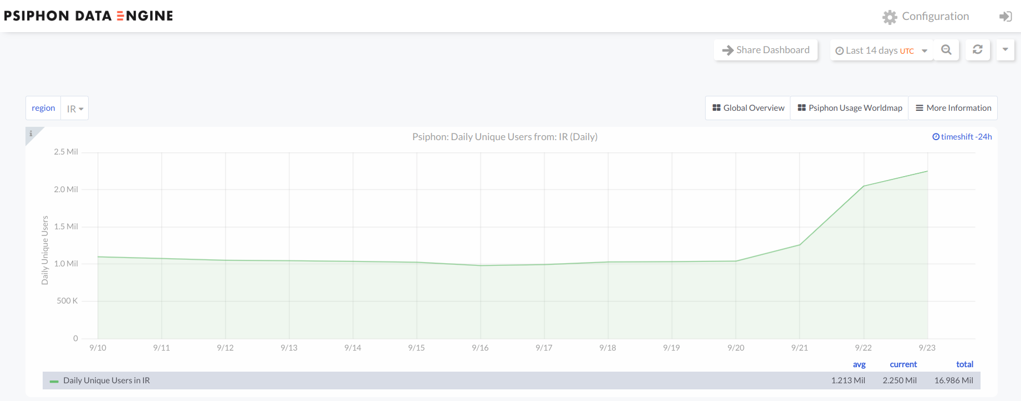Sort legend by current column
Image resolution: width=1021 pixels, height=401 pixels.
(x=903, y=364)
